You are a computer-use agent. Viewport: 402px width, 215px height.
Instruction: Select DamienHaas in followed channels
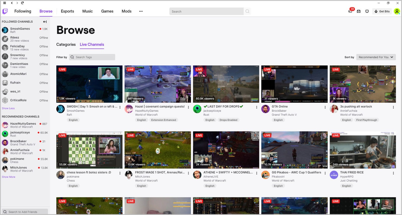click(25, 65)
